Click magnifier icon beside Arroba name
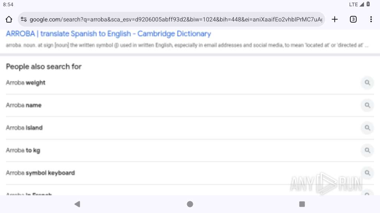This screenshot has height=213, width=380. [367, 105]
